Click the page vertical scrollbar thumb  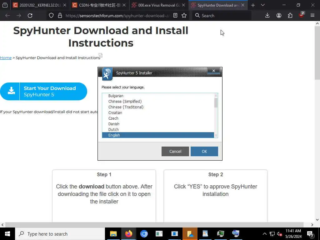(317, 53)
